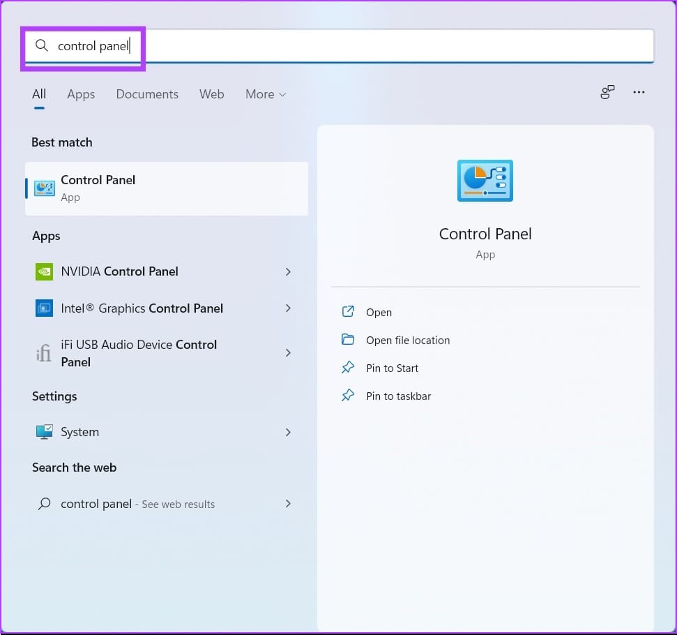Image resolution: width=677 pixels, height=635 pixels.
Task: Click Open in the preview pane
Action: pos(379,312)
